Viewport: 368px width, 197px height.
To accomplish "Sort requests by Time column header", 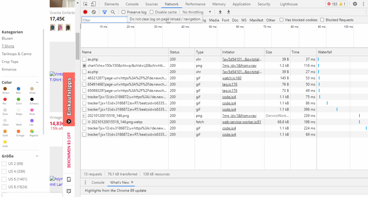I will coord(303,52).
